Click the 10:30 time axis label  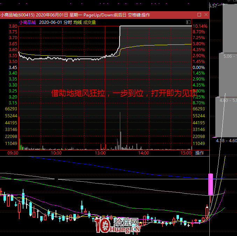pyautogui.click(x=56, y=153)
